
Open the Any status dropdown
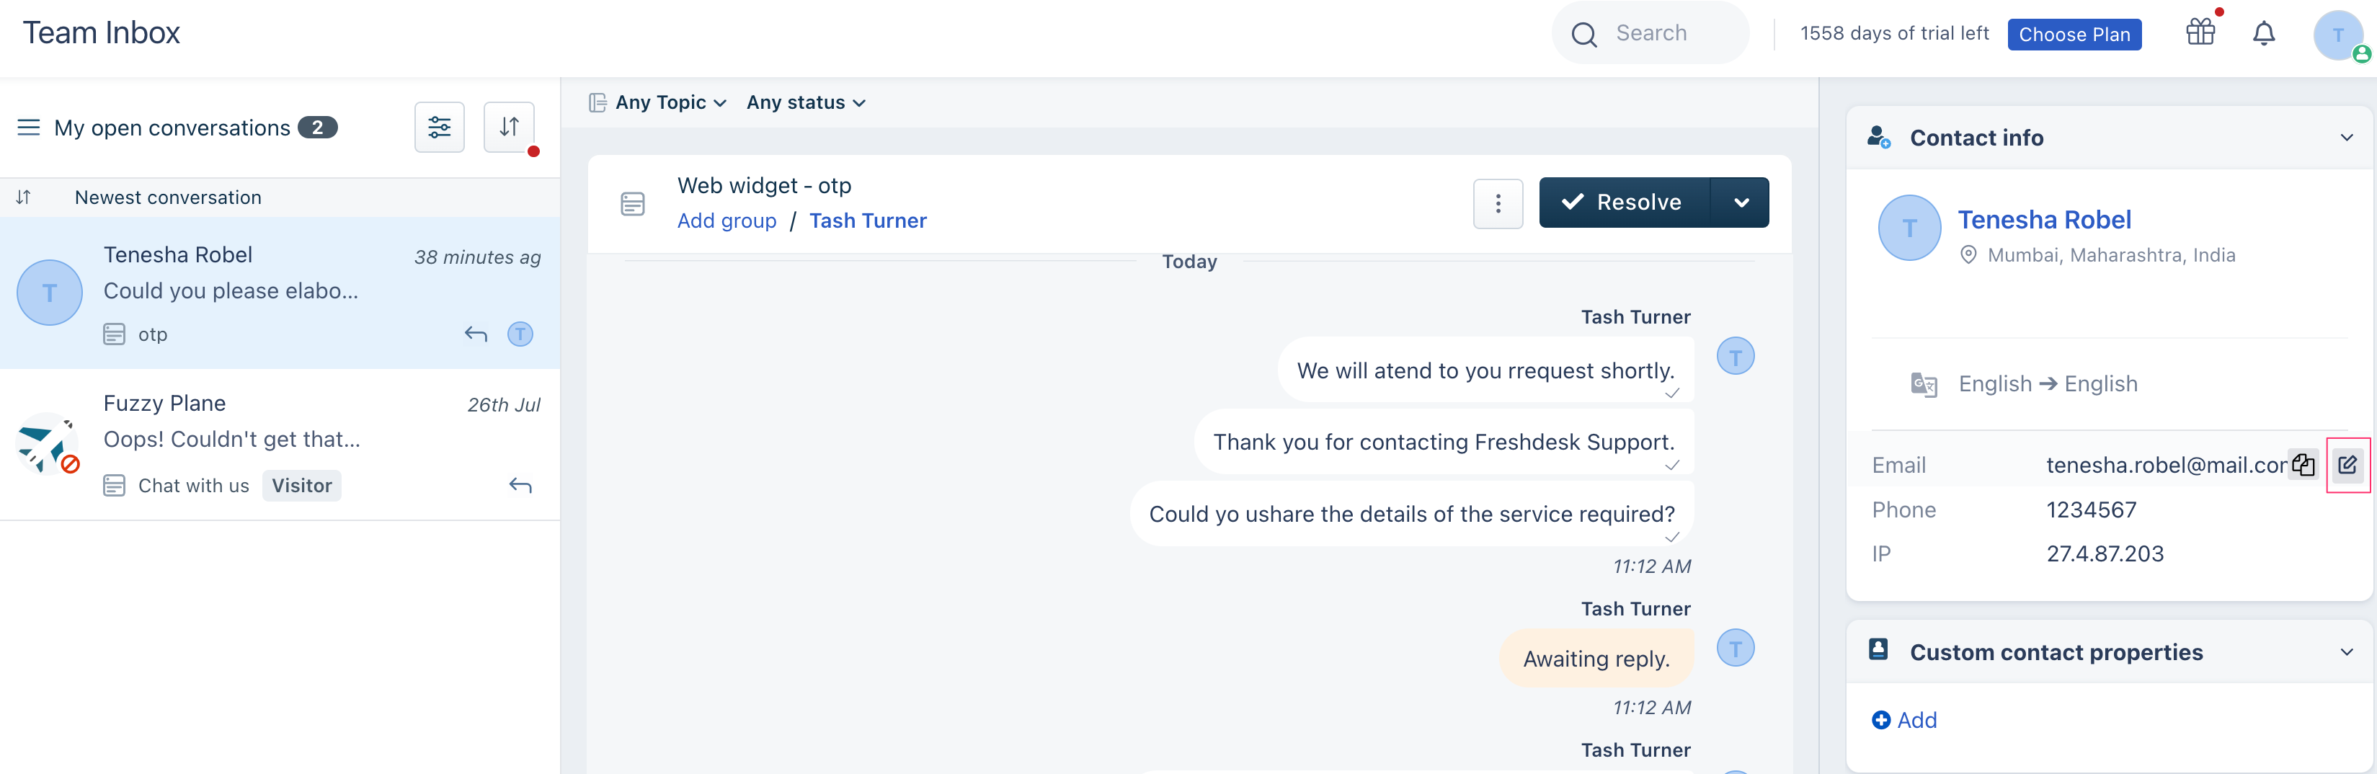click(804, 102)
